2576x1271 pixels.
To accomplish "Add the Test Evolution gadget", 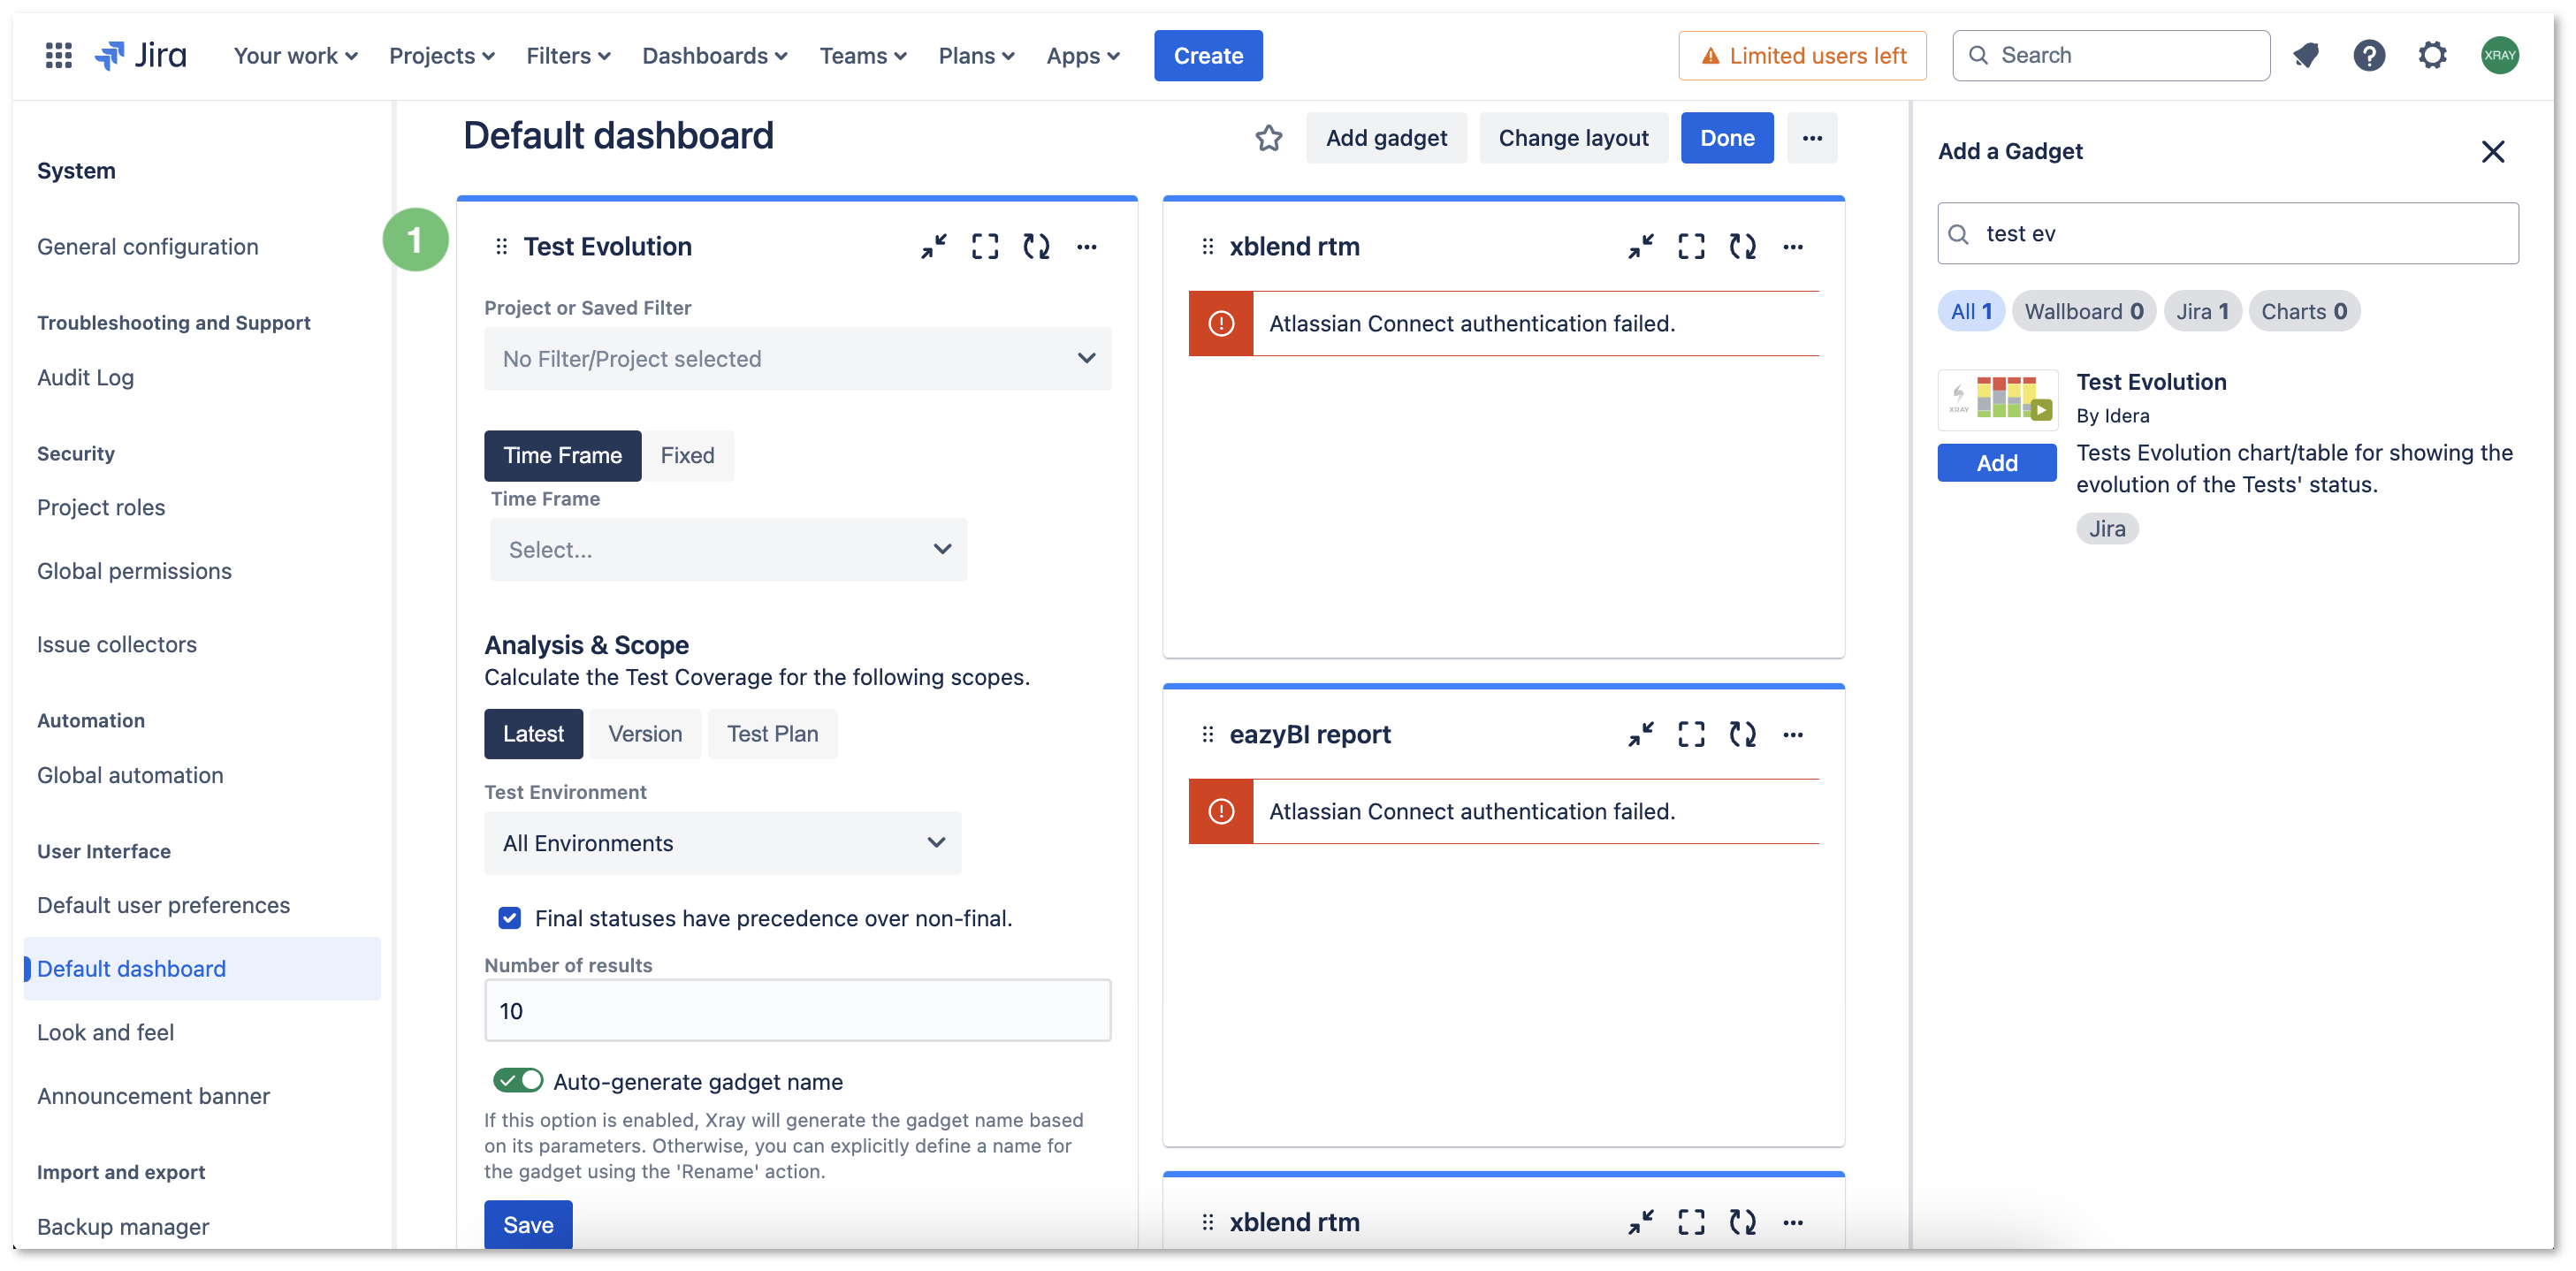I will point(1997,463).
